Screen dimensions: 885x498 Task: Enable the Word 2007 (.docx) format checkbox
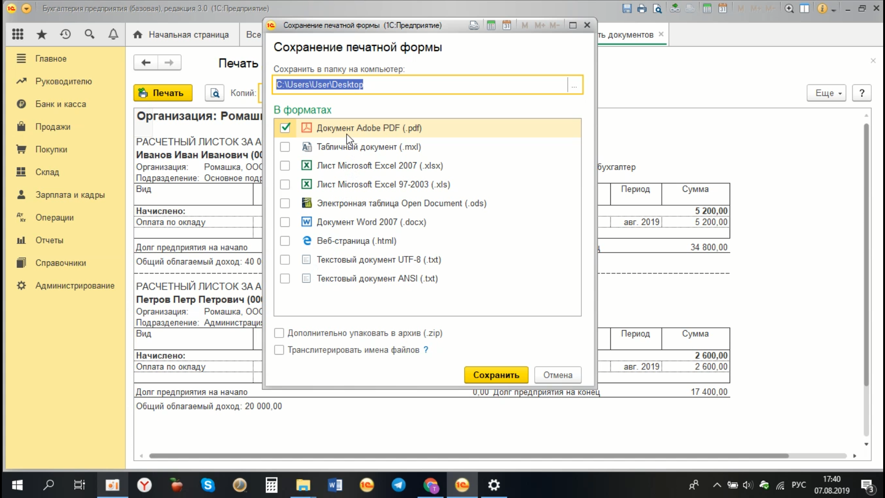(x=285, y=222)
